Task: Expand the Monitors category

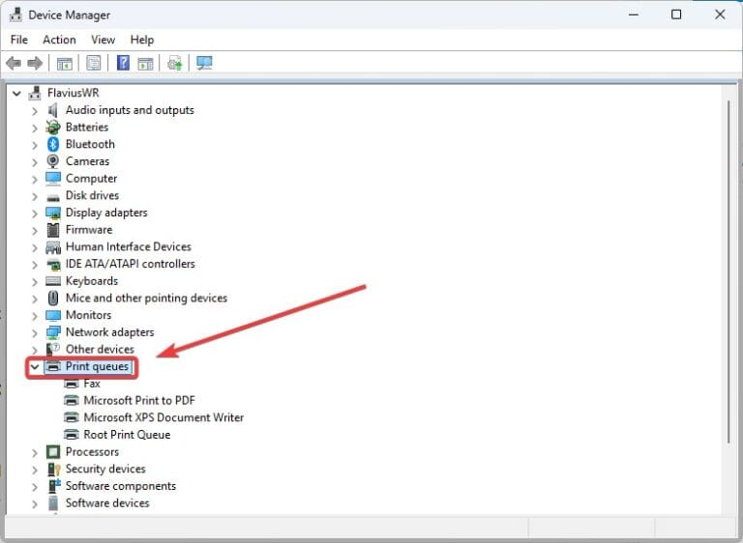Action: coord(35,316)
